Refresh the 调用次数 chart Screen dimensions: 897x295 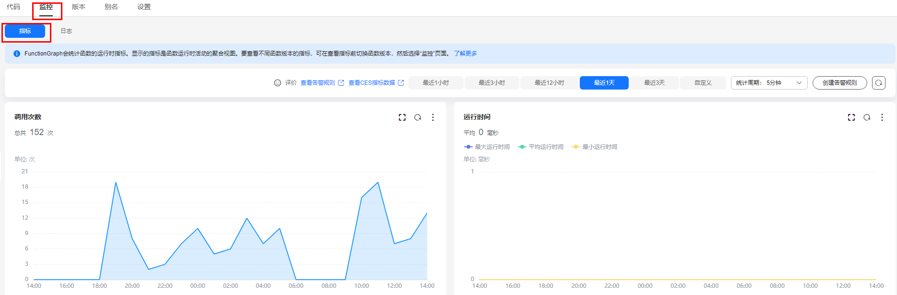click(x=418, y=117)
